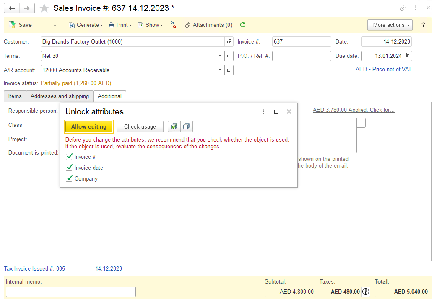Open the More actions dropdown

390,25
